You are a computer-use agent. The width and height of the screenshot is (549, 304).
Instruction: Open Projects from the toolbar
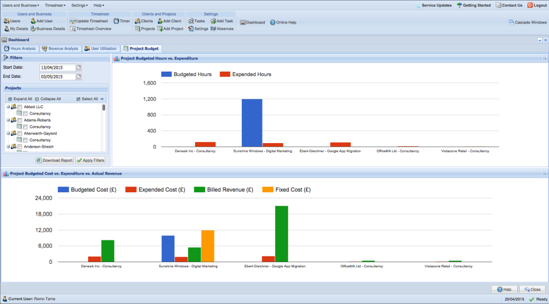point(145,29)
